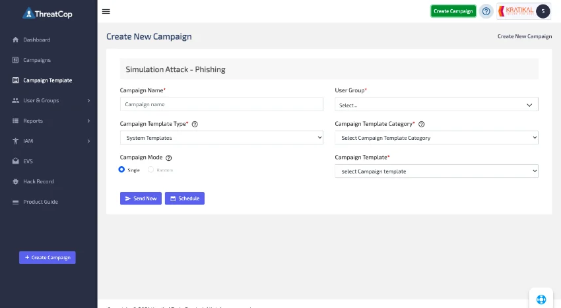Expand the User & Groups sidebar menu
Image resolution: width=561 pixels, height=308 pixels.
click(x=49, y=100)
